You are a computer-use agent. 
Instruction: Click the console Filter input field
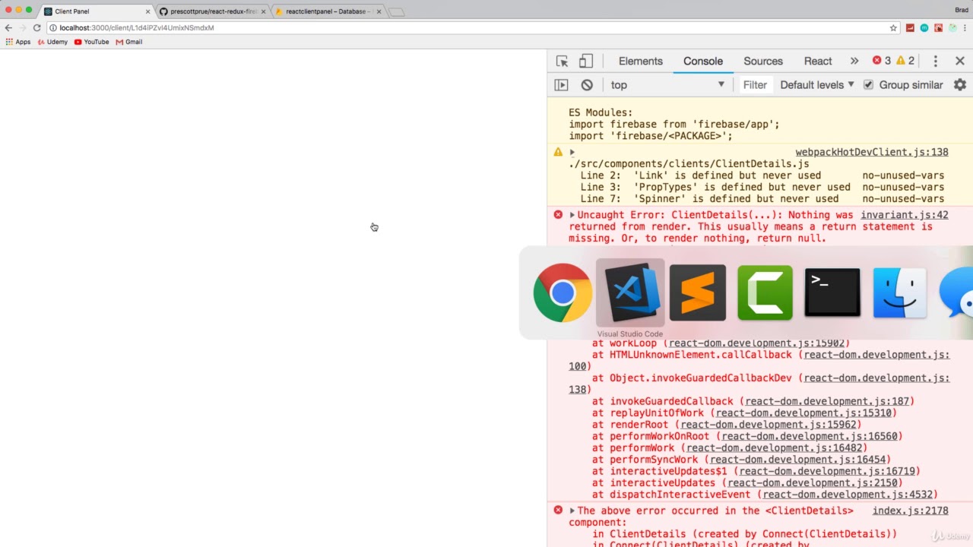coord(755,85)
